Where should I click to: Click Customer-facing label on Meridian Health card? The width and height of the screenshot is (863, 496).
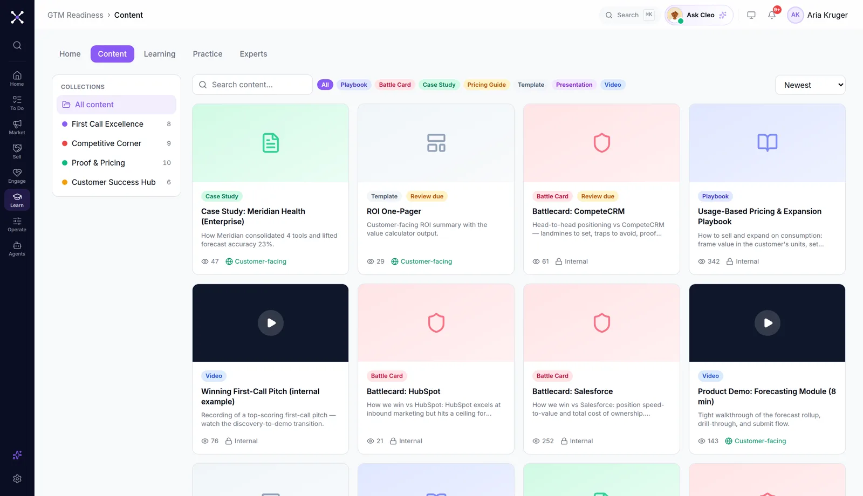coord(256,261)
